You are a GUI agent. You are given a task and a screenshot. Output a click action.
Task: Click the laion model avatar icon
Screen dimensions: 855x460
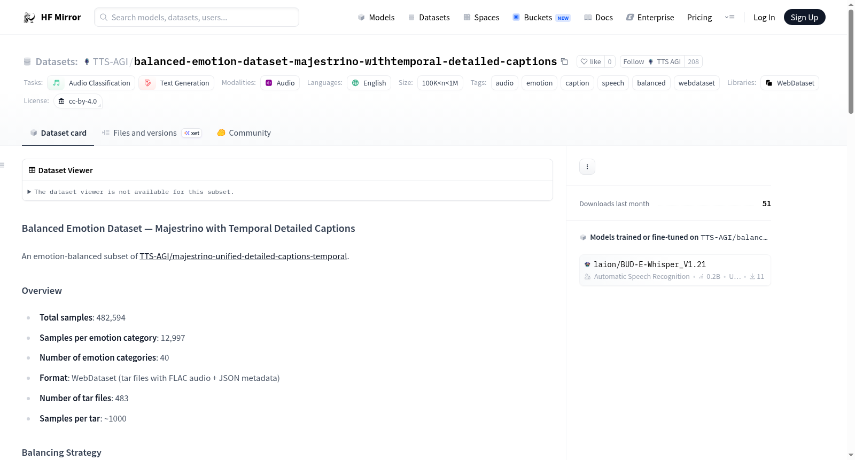(x=588, y=264)
